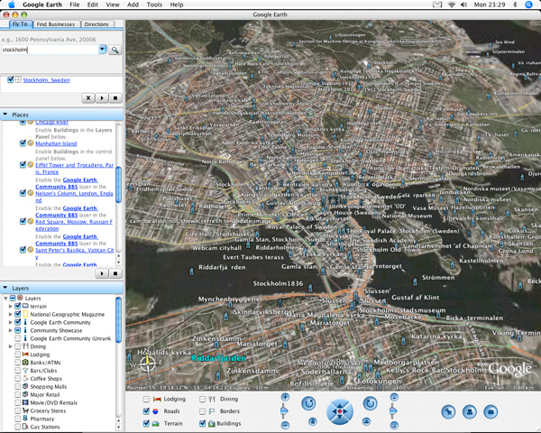541x433 pixels.
Task: Open the Tools menu
Action: 154,5
